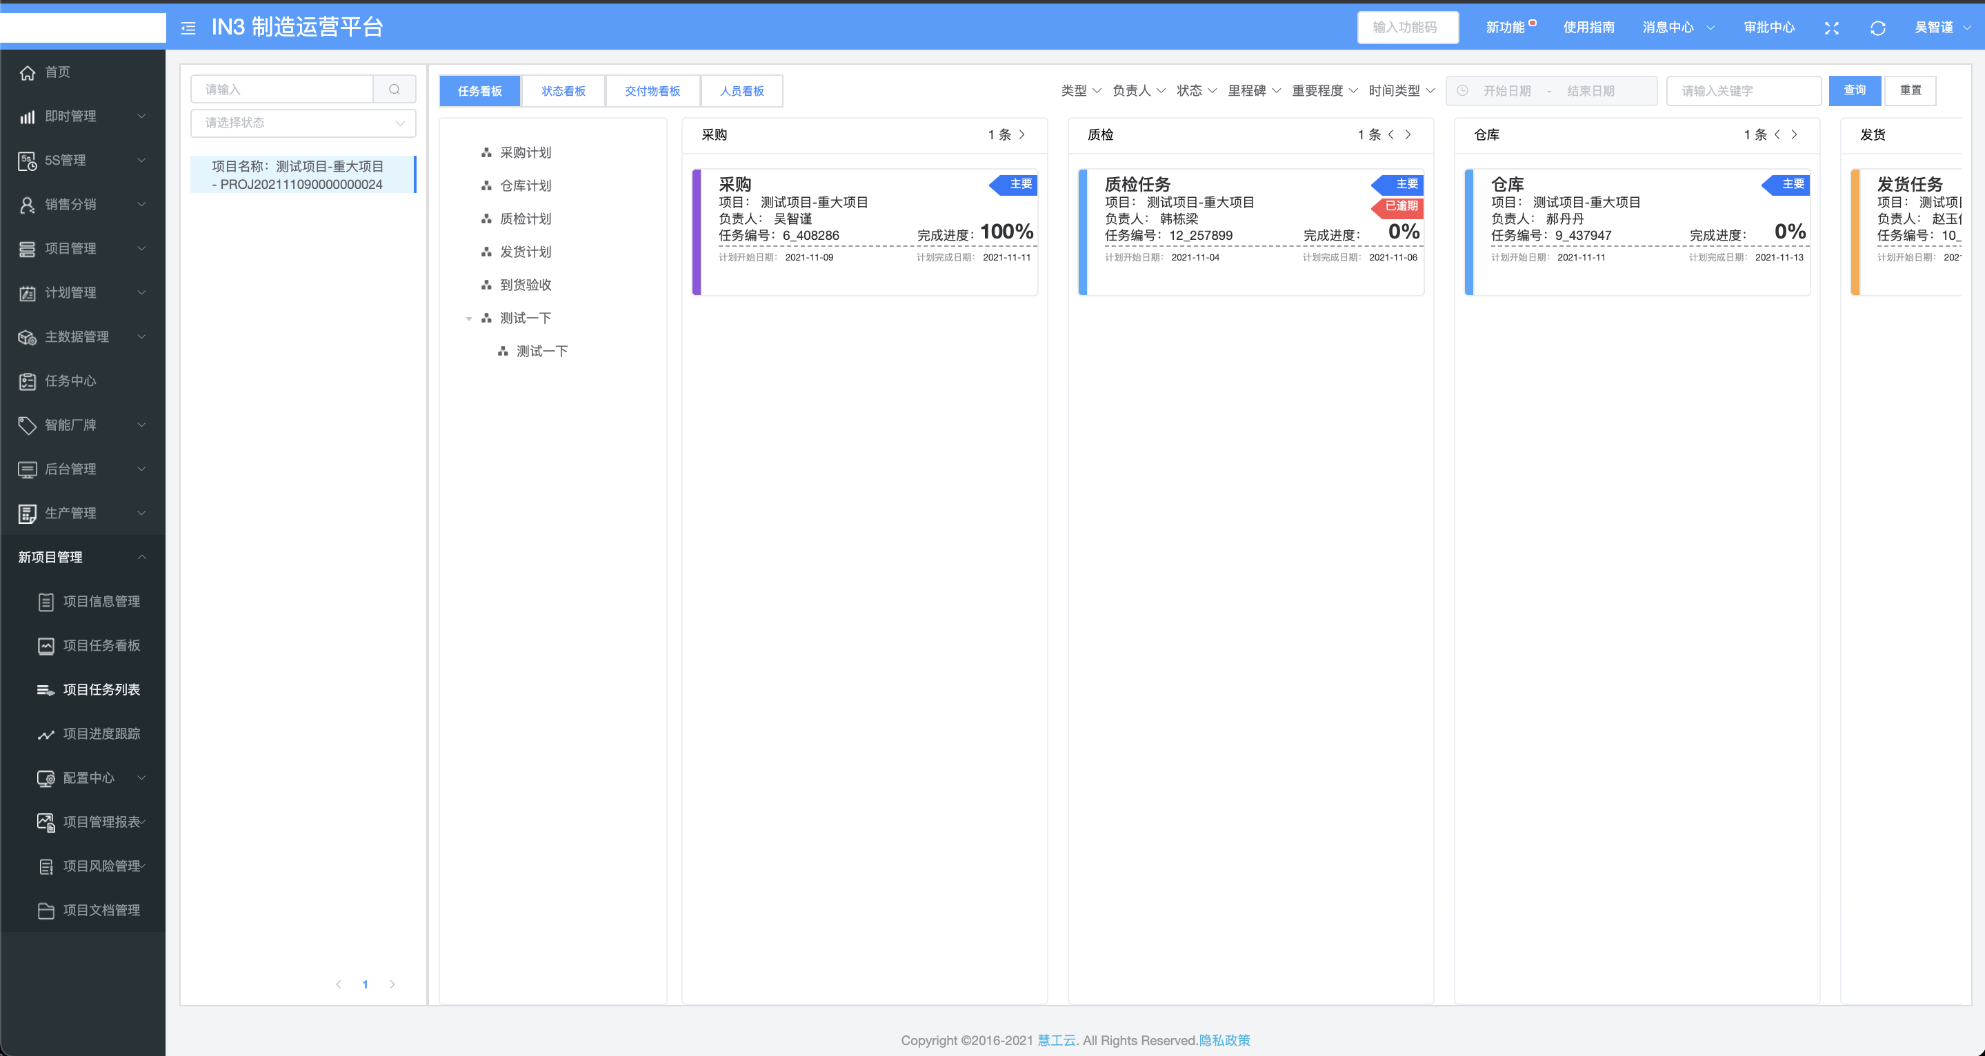Open 任务中心 in the sidebar
The height and width of the screenshot is (1056, 1985).
tap(70, 381)
